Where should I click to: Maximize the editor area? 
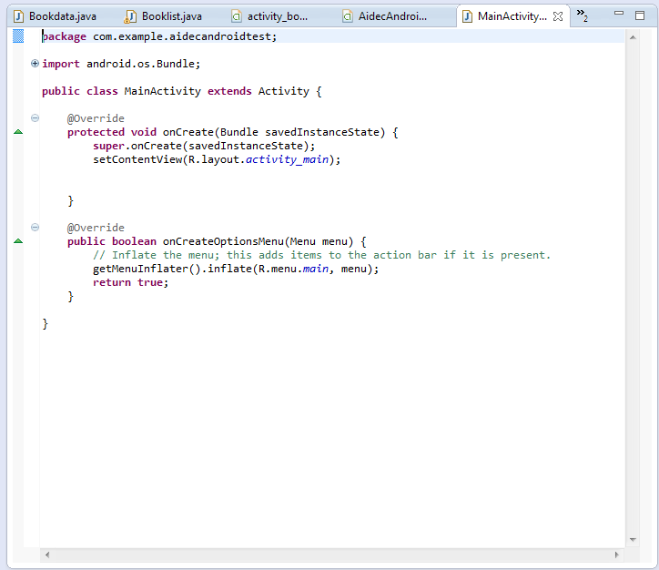(x=640, y=15)
